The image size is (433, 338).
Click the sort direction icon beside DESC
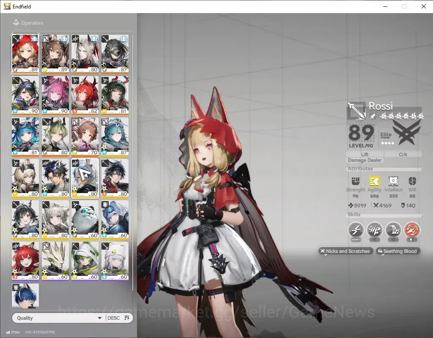(127, 318)
